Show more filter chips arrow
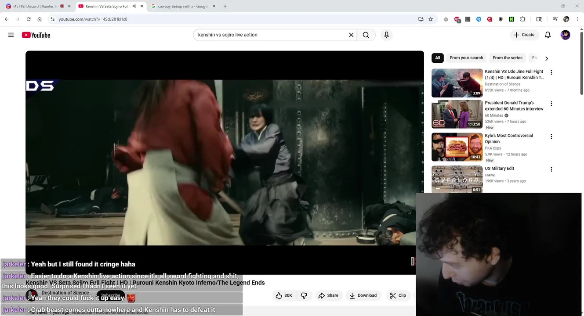Screen dimensions: 584x316 [x=547, y=58]
